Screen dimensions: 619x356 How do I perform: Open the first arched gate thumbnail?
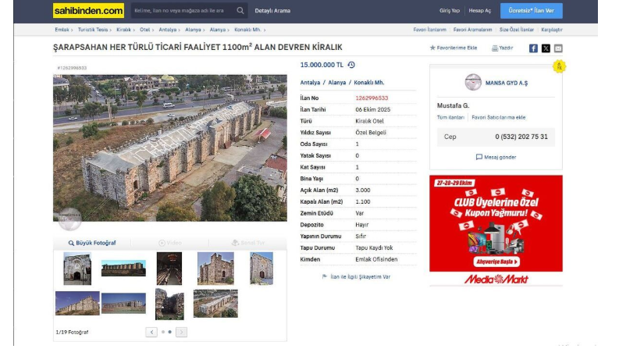tap(77, 269)
